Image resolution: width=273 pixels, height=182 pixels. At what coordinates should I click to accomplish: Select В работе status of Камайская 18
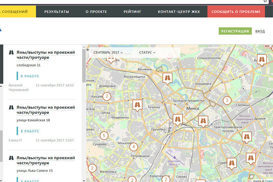30,131
